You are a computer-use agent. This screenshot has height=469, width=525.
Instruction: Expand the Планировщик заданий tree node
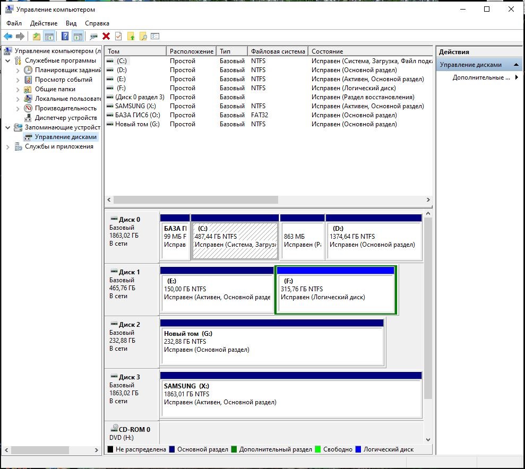point(18,70)
